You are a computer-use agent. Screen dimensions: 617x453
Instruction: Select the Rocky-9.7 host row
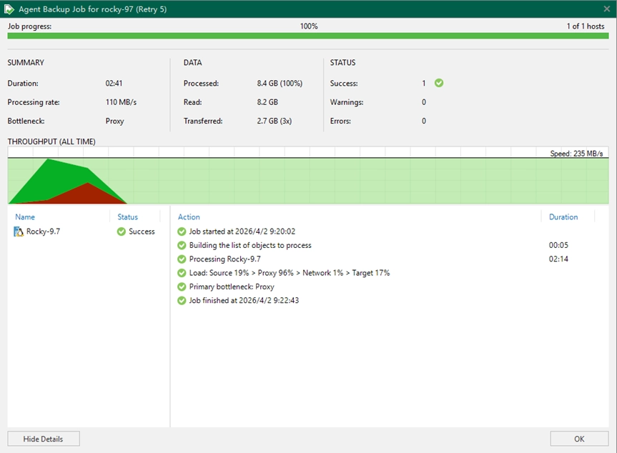pos(89,232)
